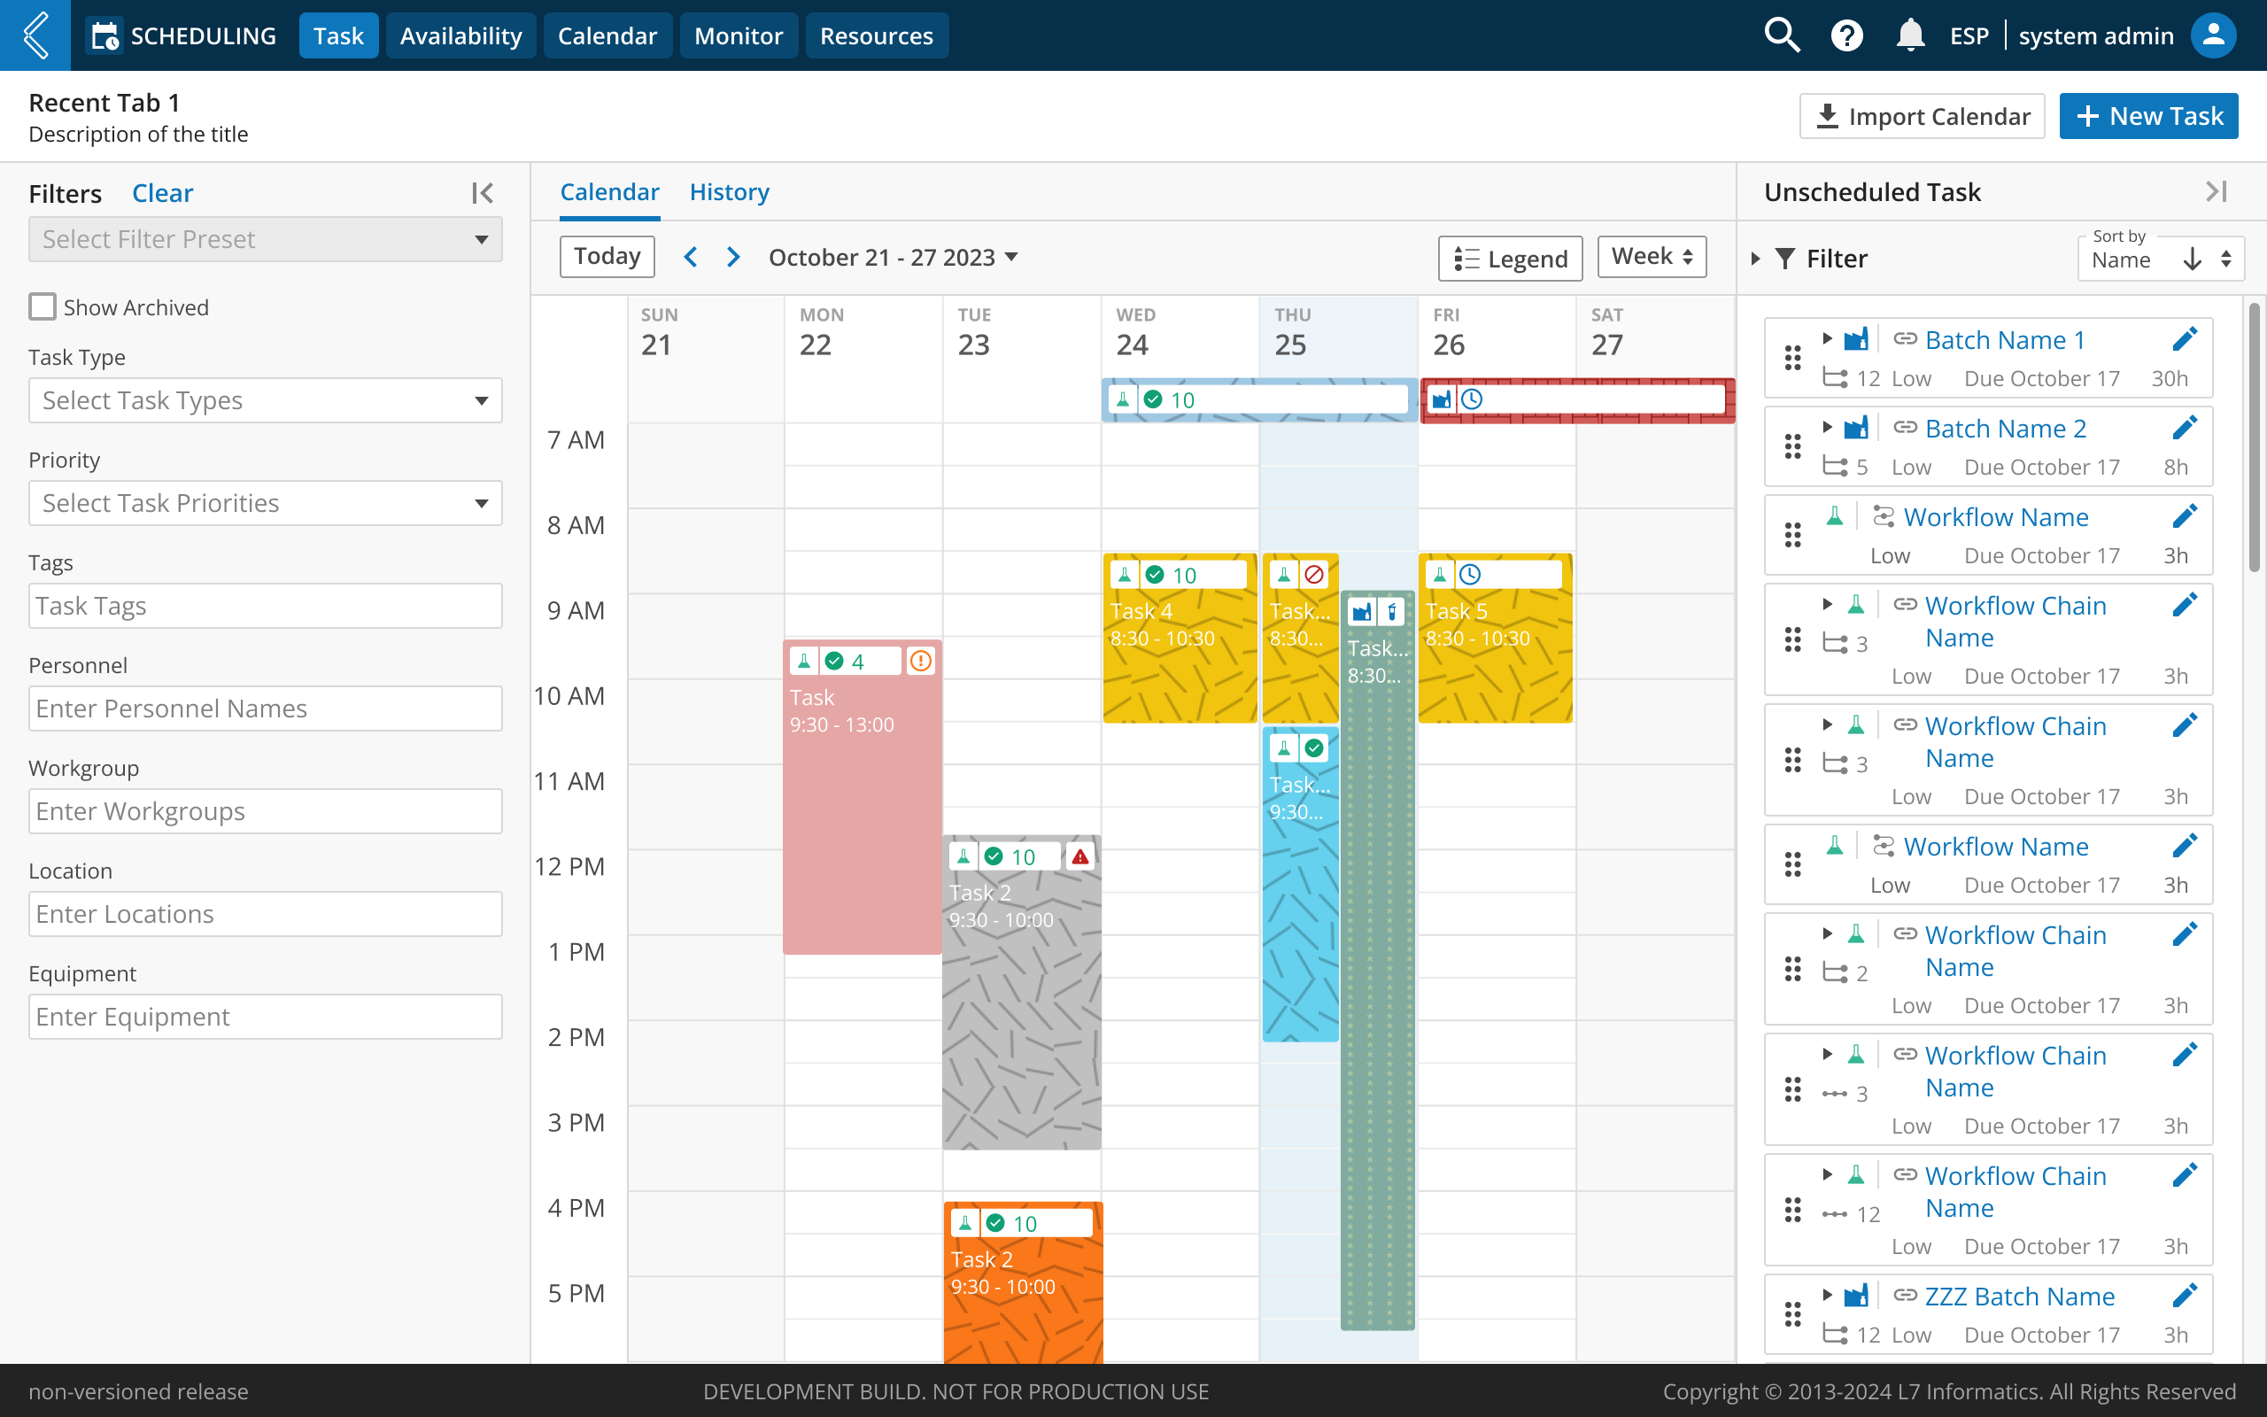Viewport: 2267px width, 1417px height.
Task: Click the drag handle of Batch Name 2
Action: tap(1793, 447)
